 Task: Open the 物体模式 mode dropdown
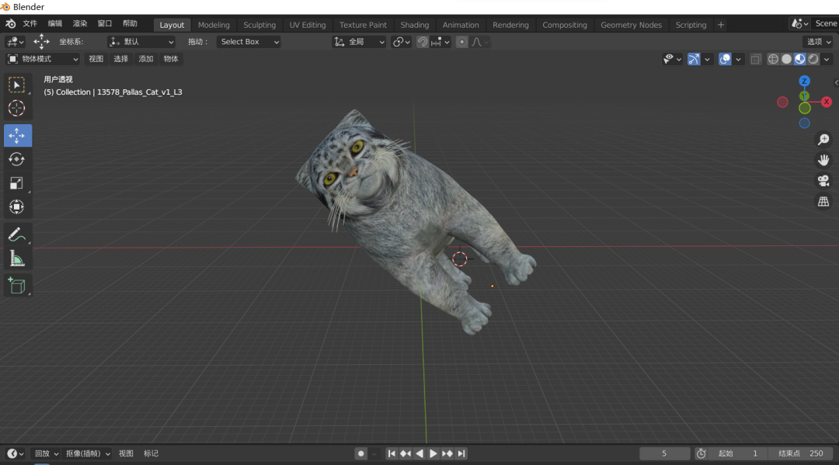tap(43, 59)
